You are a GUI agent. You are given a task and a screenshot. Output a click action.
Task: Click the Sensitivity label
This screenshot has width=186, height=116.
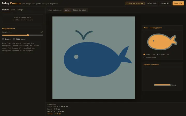pos(7,32)
